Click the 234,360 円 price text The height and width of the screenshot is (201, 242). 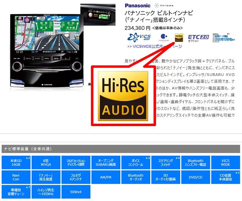(x=137, y=28)
